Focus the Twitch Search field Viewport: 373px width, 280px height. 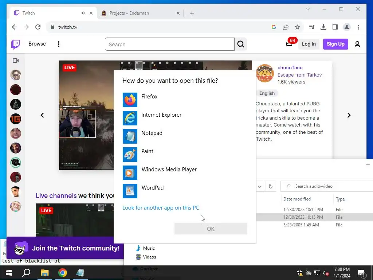click(x=170, y=44)
